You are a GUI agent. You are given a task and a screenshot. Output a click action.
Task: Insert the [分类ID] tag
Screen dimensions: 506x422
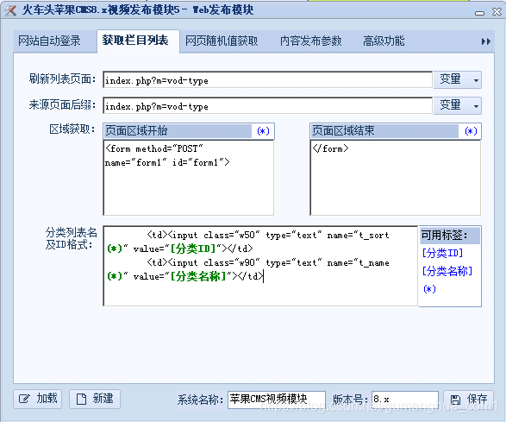coord(442,253)
